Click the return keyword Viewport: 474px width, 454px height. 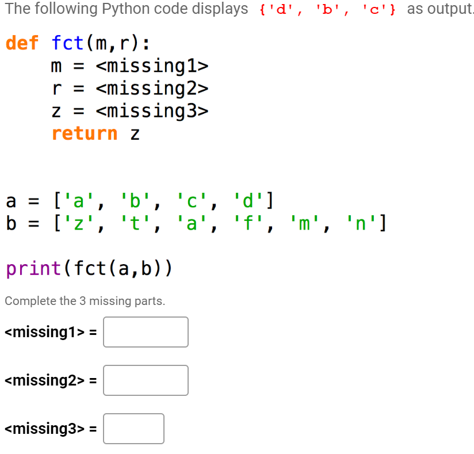tap(85, 133)
